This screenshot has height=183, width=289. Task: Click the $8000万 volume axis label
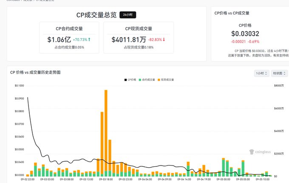(x=279, y=86)
